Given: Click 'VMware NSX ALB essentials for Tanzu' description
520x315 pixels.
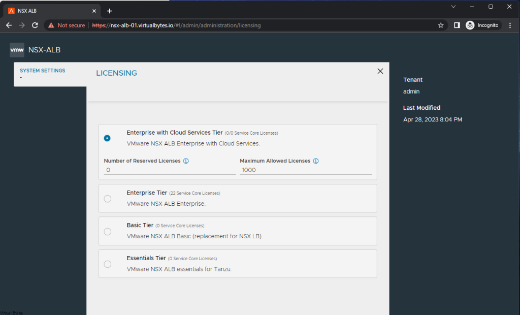Looking at the screenshot, I should tap(179, 269).
